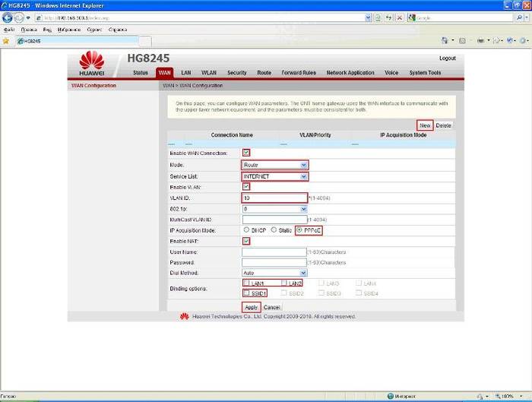Open the Security tab
532x402 pixels.
click(x=236, y=73)
